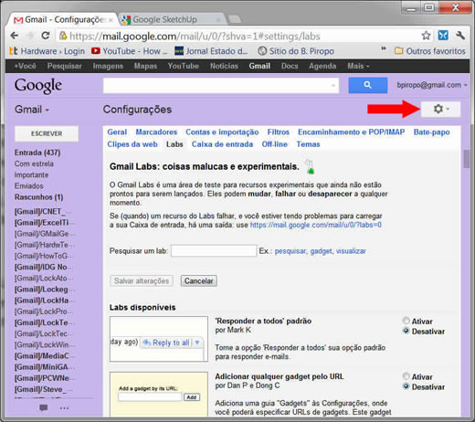This screenshot has width=475, height=422.
Task: Open search options arrow in search box
Action: [333, 86]
